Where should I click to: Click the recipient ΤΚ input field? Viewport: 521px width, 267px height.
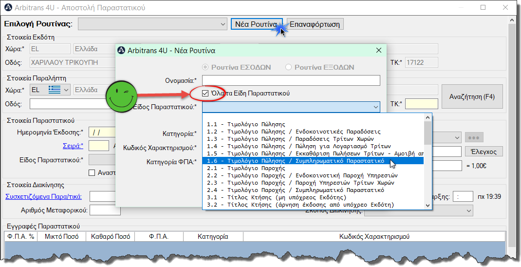pyautogui.click(x=421, y=104)
